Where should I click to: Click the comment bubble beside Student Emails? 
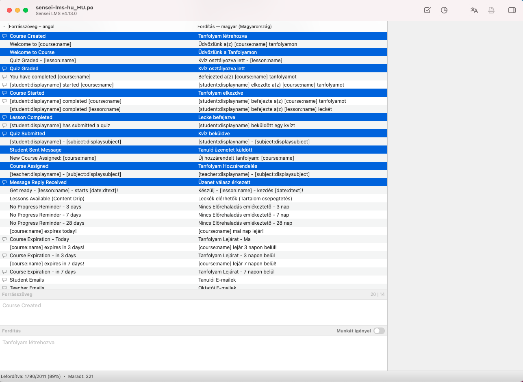pos(4,280)
